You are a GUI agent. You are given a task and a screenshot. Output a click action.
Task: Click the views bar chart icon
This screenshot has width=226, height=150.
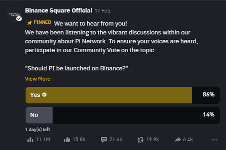click(30, 140)
